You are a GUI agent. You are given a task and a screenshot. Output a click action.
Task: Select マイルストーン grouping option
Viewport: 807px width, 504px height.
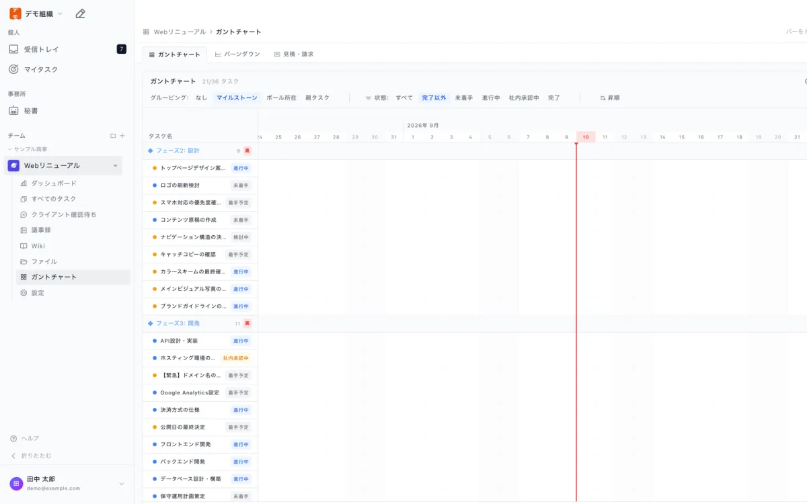(x=237, y=97)
